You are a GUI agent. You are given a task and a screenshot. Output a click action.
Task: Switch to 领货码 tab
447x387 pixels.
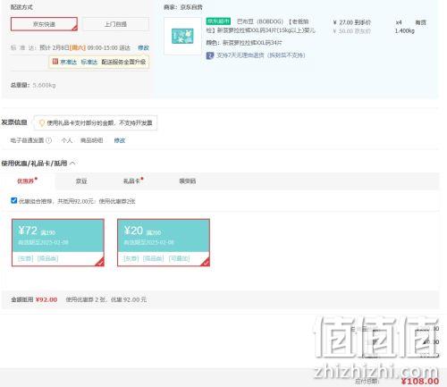188,181
